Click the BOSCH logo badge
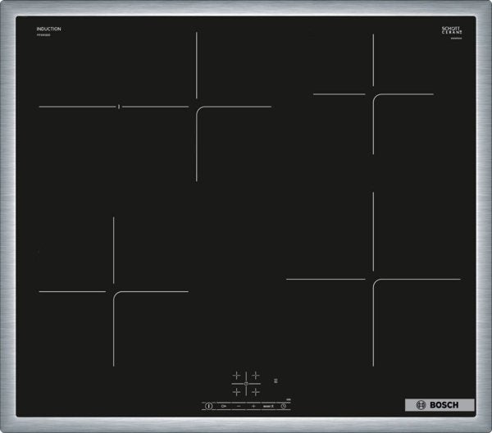Image resolution: width=492 pixels, height=433 pixels. click(x=439, y=405)
